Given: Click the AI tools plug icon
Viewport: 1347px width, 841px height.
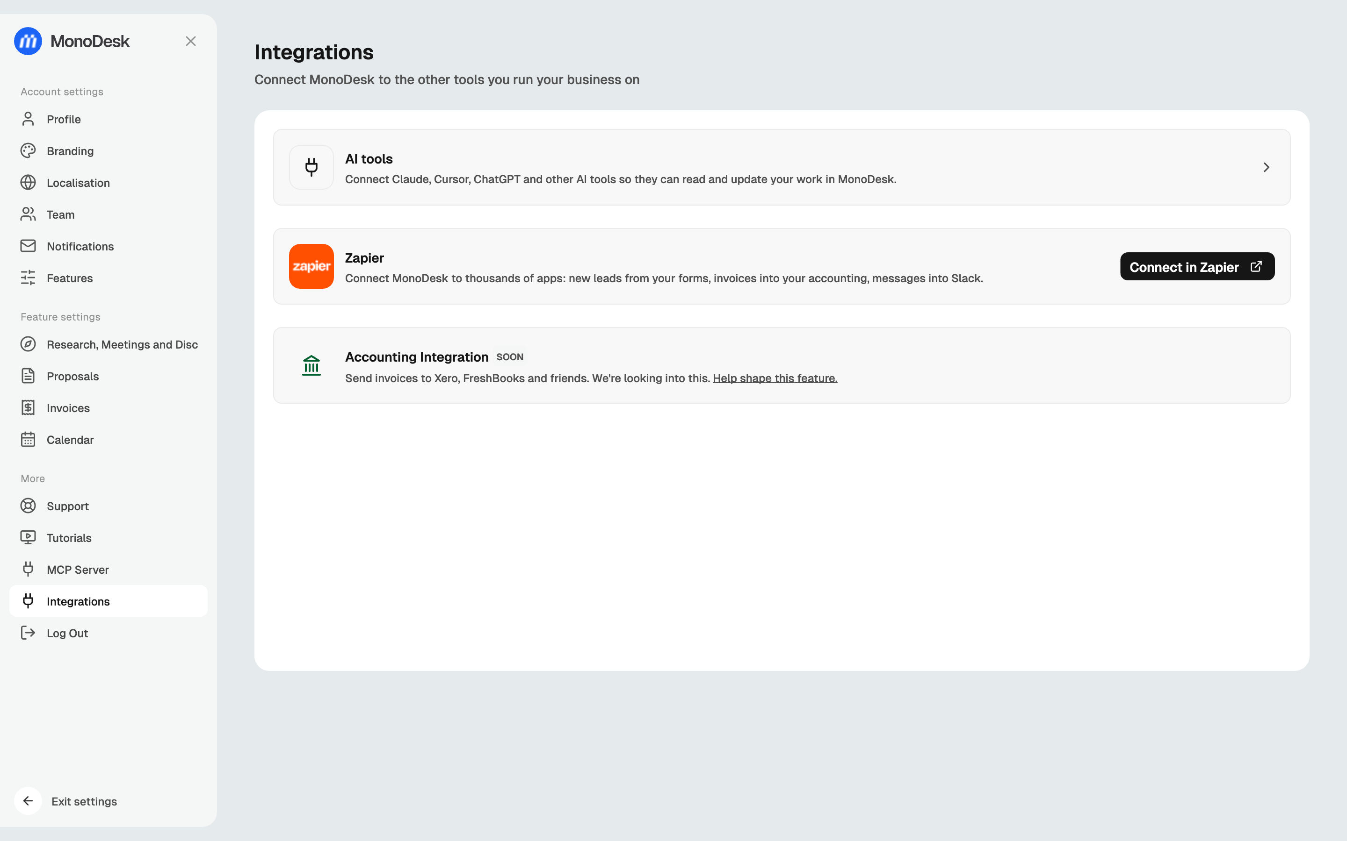Looking at the screenshot, I should [x=311, y=167].
